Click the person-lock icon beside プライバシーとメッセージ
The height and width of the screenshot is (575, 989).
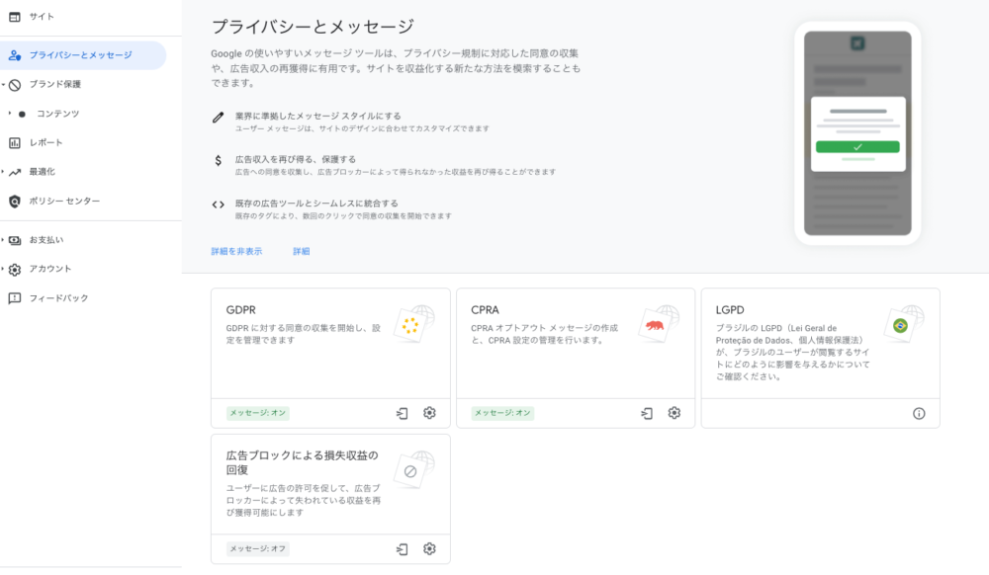point(15,55)
